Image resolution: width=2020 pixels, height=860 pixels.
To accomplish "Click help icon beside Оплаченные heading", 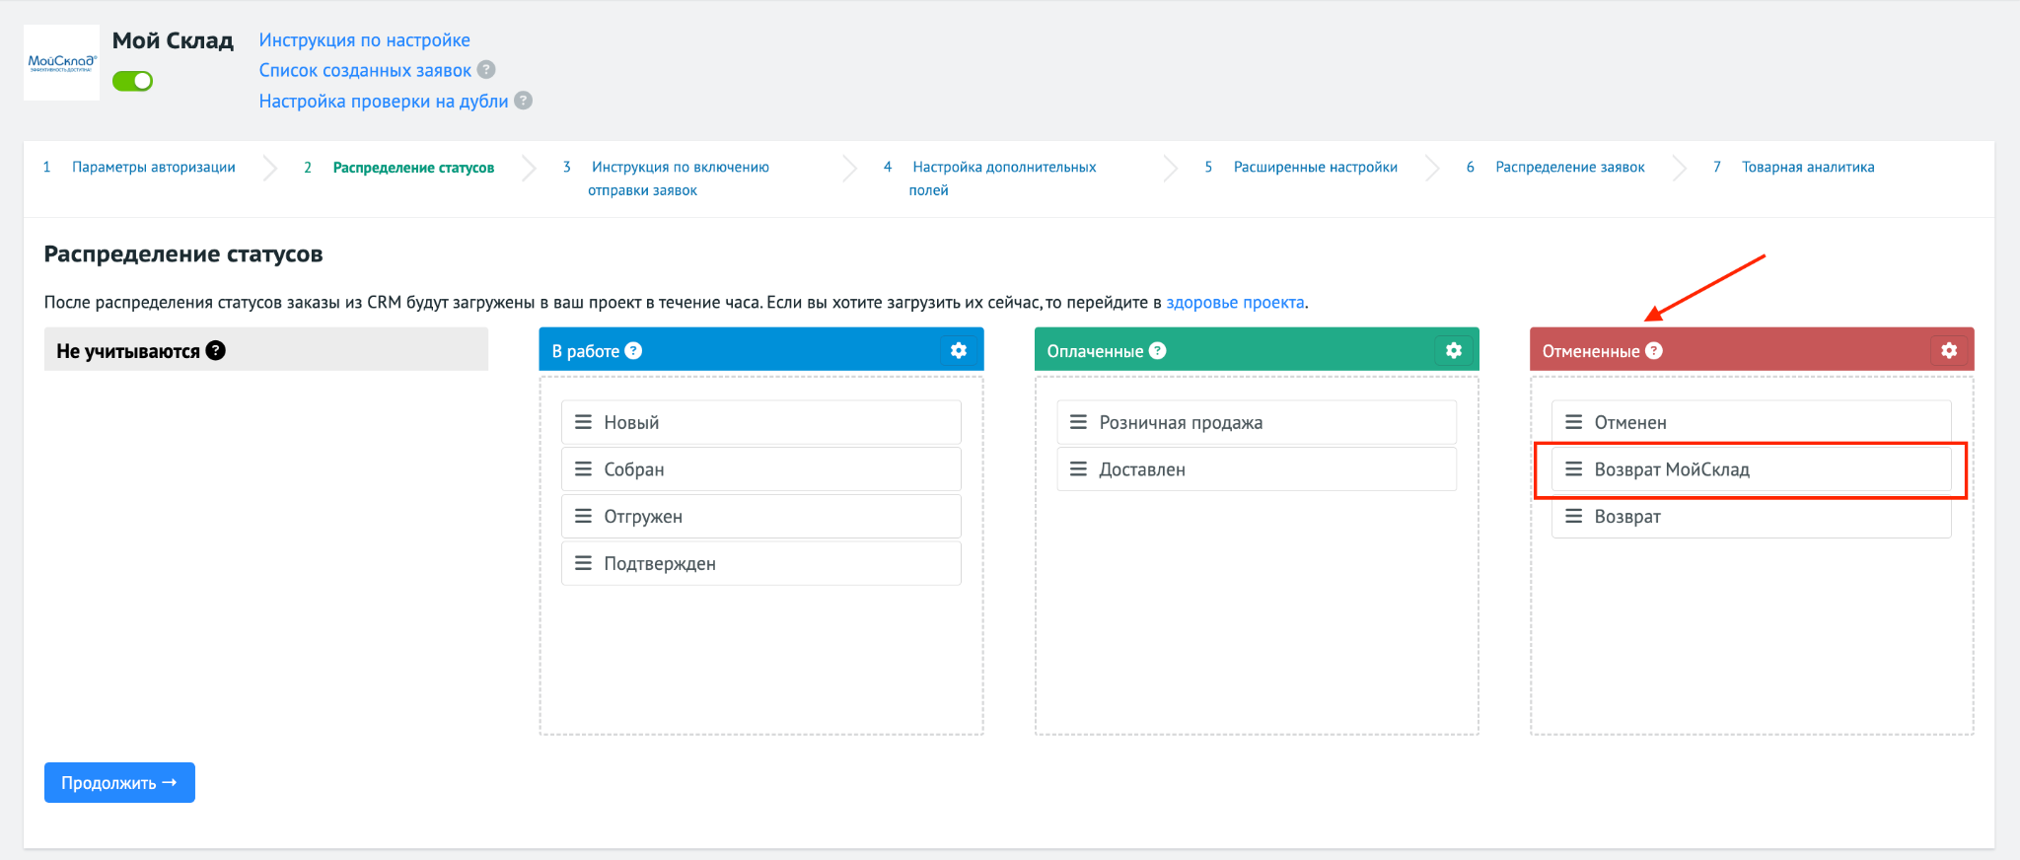I will tap(1158, 350).
